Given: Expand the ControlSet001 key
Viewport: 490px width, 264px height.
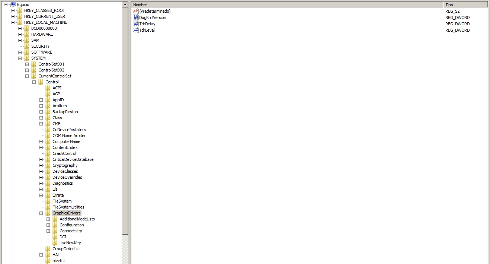Looking at the screenshot, I should 27,64.
